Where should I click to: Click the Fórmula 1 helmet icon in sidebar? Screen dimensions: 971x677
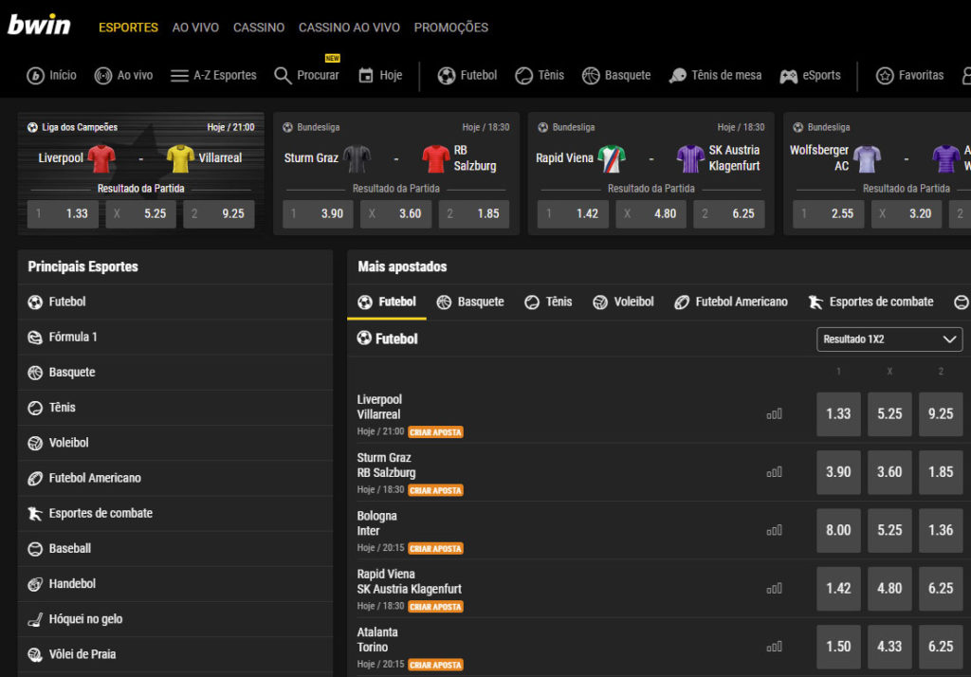point(35,337)
